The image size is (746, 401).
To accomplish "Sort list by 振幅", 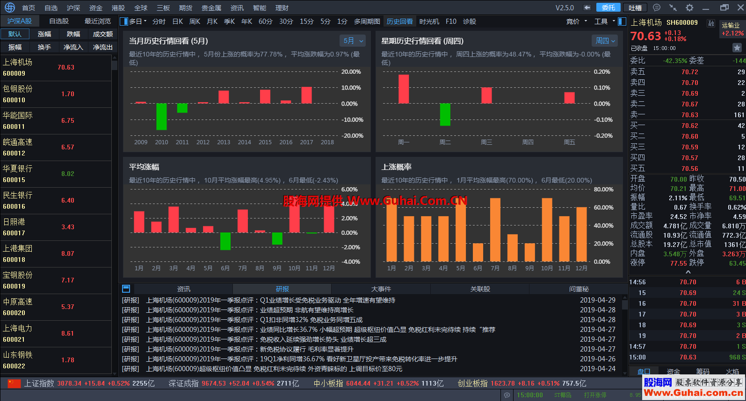I will point(15,47).
